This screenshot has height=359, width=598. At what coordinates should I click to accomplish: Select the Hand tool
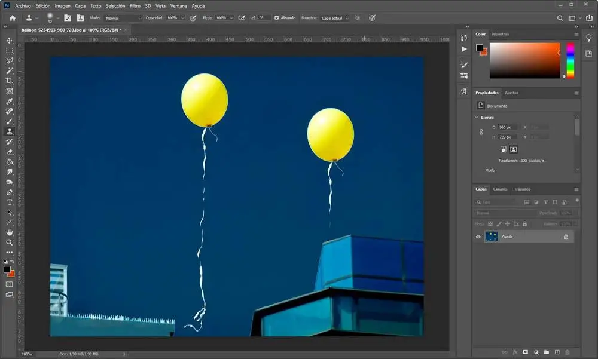[x=9, y=232]
